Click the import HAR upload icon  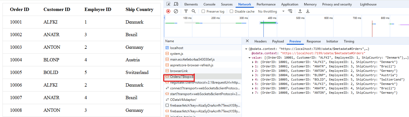click(300, 11)
